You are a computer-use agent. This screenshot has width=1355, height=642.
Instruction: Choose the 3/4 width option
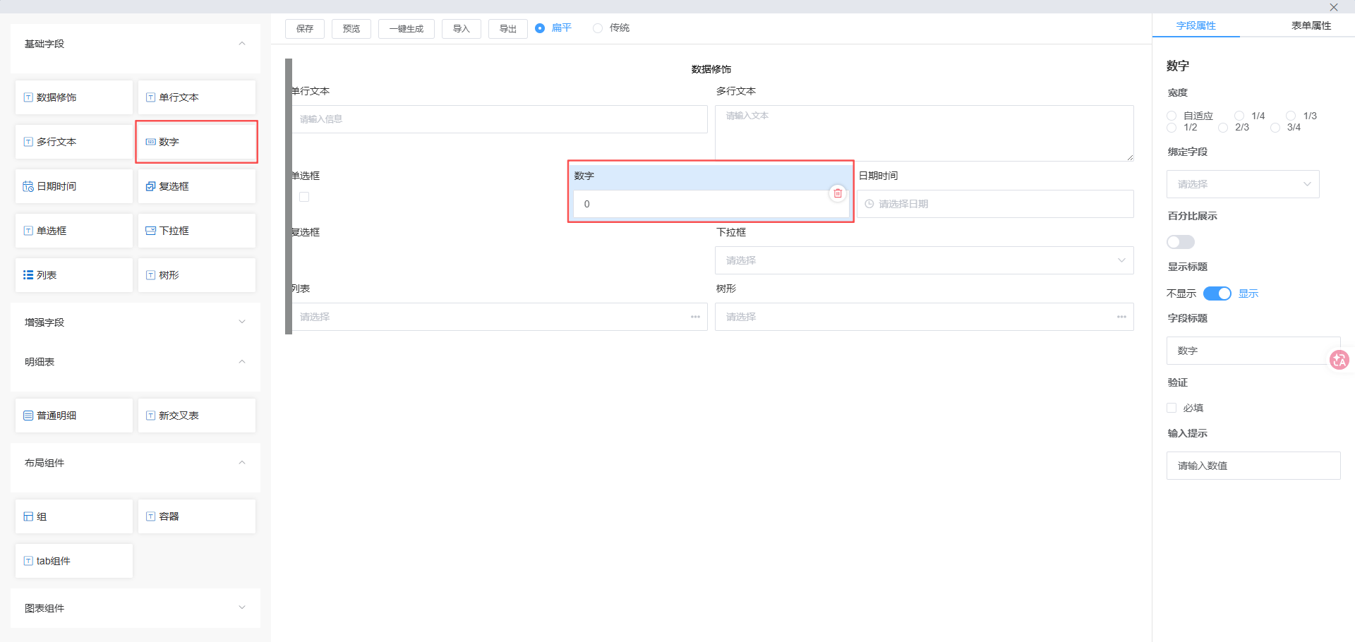tap(1275, 128)
